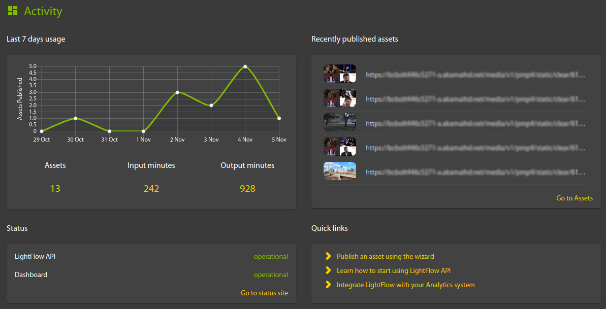606x309 pixels.
Task: Click chevron icon beside Integrate LightFlow link
Action: click(x=328, y=285)
